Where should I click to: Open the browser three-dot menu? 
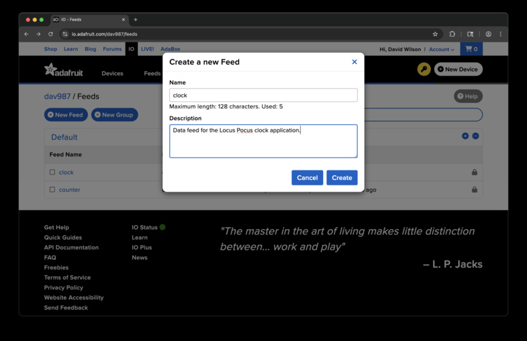pos(500,34)
